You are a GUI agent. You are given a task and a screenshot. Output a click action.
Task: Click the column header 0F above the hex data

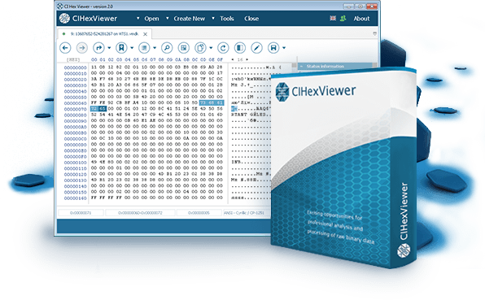[x=220, y=59]
